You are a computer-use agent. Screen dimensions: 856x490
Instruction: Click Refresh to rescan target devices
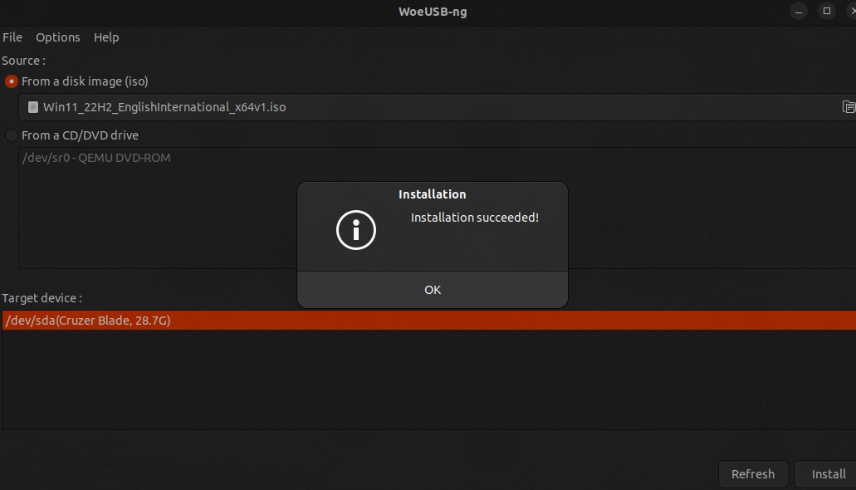[x=752, y=473]
